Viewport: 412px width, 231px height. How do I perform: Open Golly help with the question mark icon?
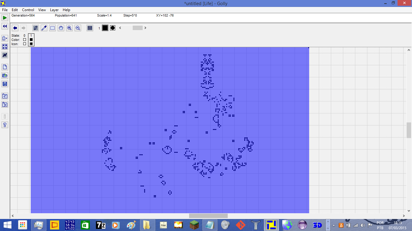click(x=5, y=125)
